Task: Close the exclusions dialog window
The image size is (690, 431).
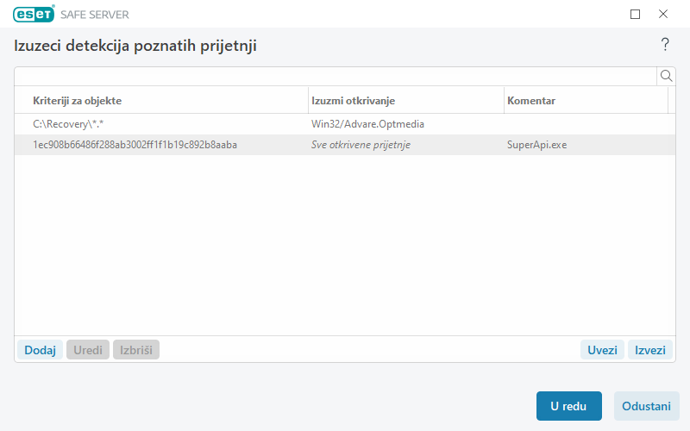Action: 663,14
